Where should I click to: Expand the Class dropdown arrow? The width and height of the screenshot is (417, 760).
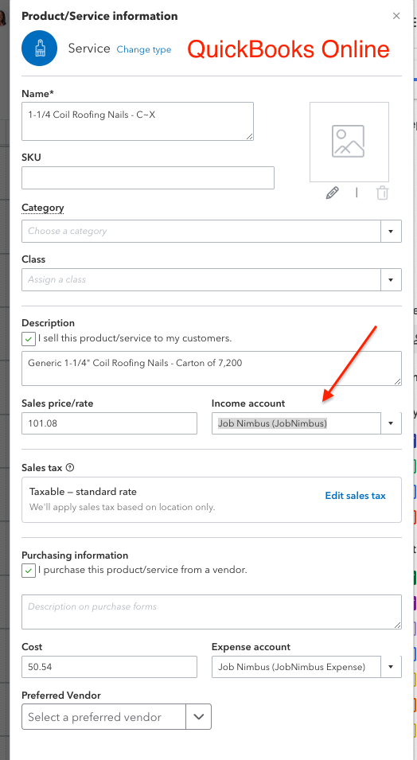391,279
